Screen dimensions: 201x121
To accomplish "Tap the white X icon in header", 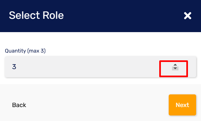I will tap(188, 16).
